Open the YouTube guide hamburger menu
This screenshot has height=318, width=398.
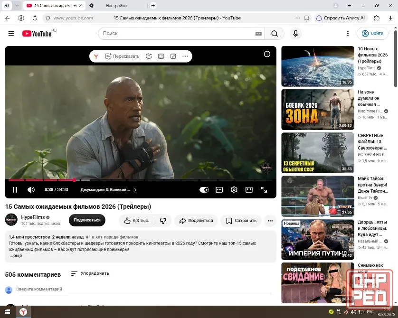click(x=11, y=34)
